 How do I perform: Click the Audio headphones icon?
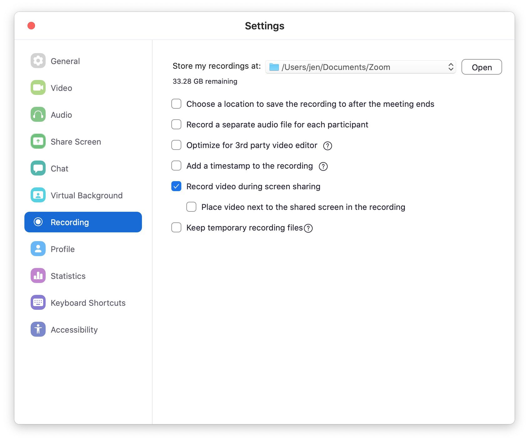point(38,115)
